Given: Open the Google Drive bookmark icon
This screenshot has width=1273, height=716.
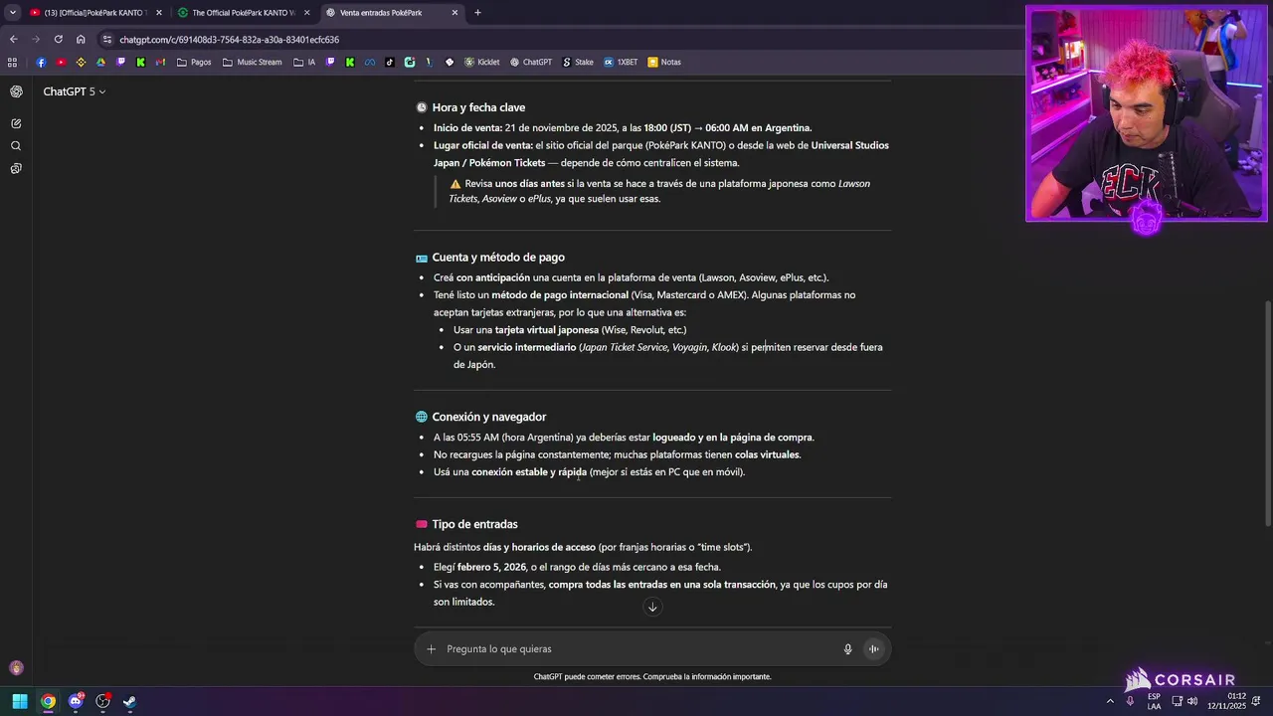Looking at the screenshot, I should point(100,62).
